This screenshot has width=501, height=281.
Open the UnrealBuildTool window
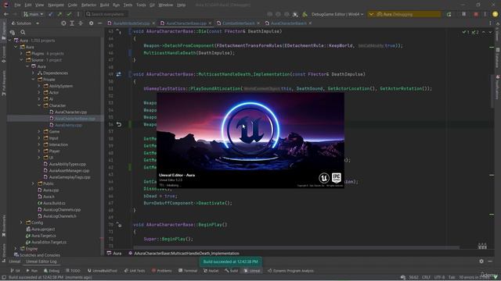[103, 271]
